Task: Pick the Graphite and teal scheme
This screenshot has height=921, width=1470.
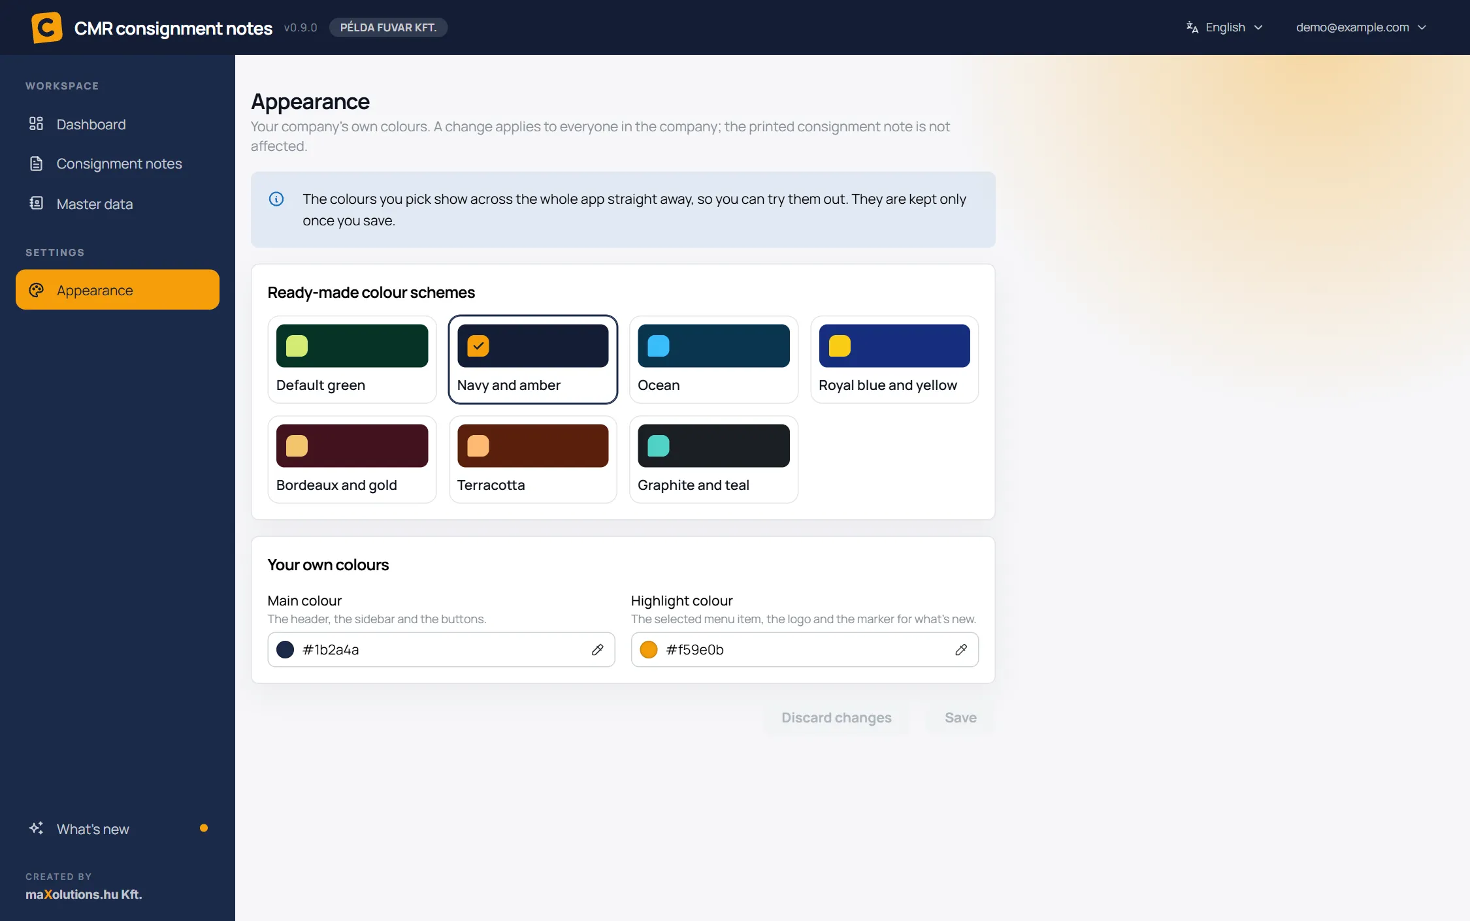Action: pos(713,459)
